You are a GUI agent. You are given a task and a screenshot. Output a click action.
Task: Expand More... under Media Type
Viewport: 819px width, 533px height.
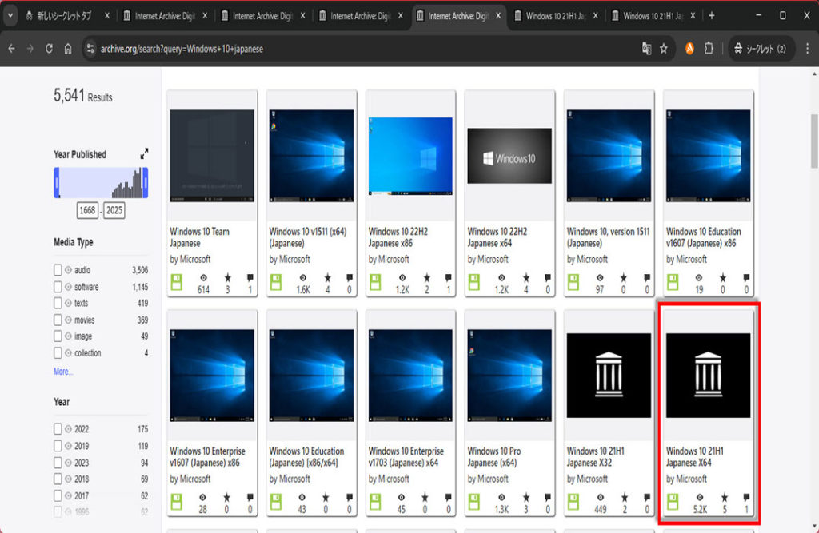pyautogui.click(x=63, y=372)
